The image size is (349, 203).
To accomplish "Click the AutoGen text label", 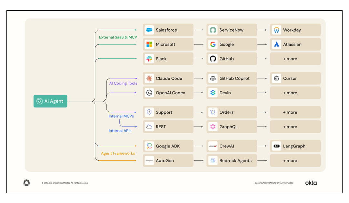I will coord(165,161).
